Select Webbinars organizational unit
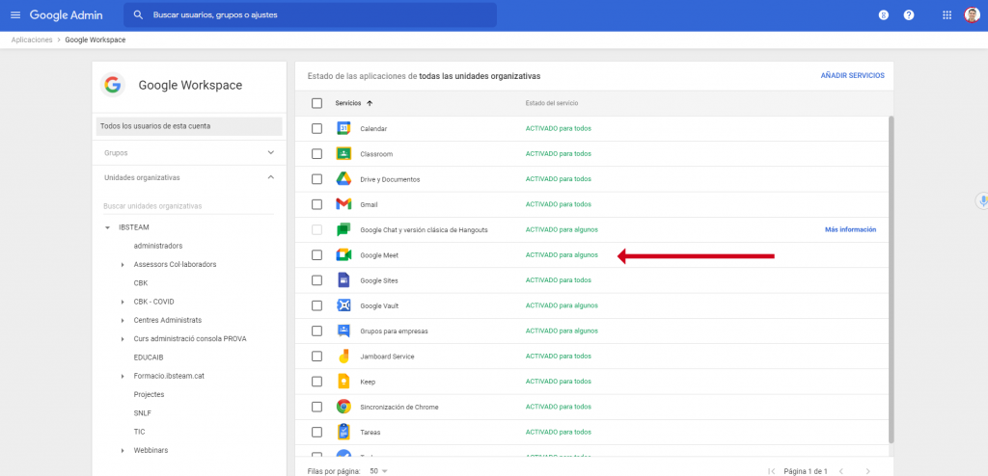Screen dimensions: 988x476 pos(151,450)
